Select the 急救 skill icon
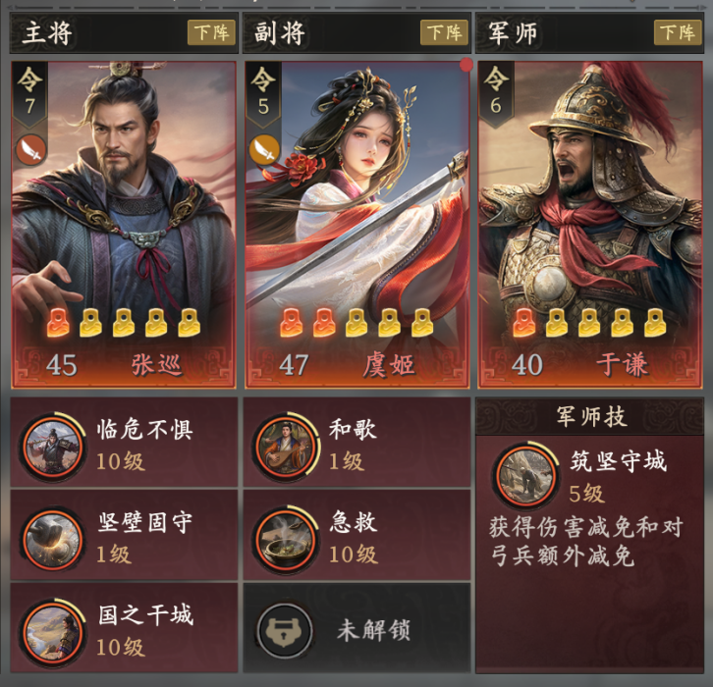The image size is (713, 687). pyautogui.click(x=286, y=540)
